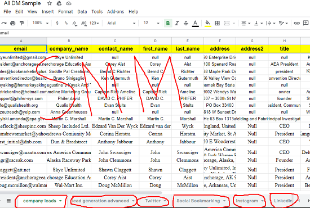Viewport: 310px width, 208px height.
Task: Check the cloud save status icon
Action: [69, 3]
